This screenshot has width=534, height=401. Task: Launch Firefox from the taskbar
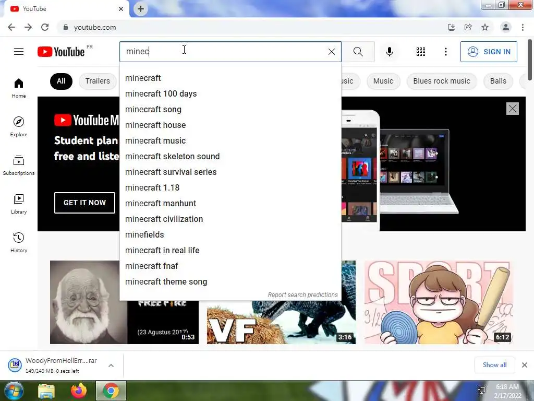pyautogui.click(x=79, y=391)
